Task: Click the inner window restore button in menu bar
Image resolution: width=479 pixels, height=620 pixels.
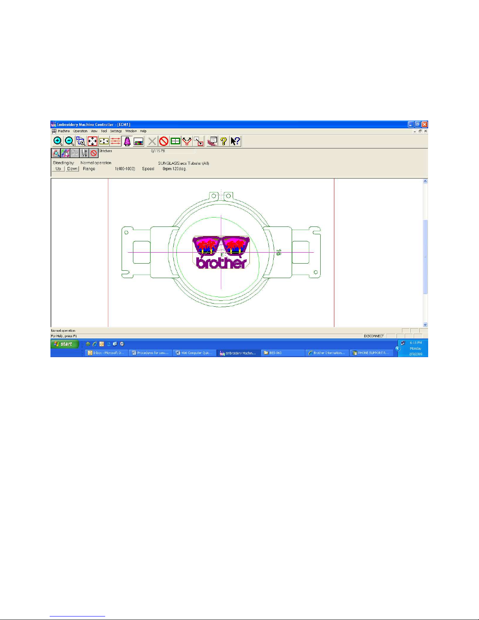Action: tap(420, 131)
